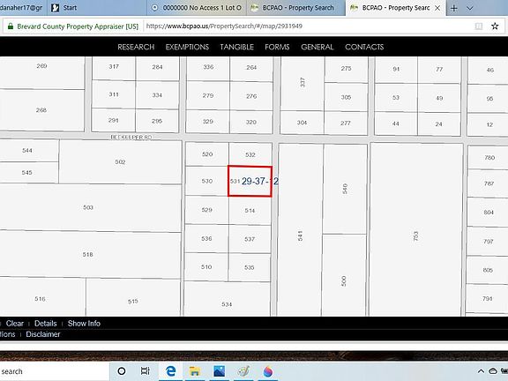Click the Details link below the map
508x381 pixels.
click(45, 324)
